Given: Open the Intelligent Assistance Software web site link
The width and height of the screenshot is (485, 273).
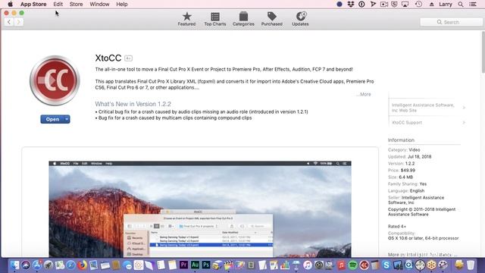Looking at the screenshot, I should (x=423, y=108).
